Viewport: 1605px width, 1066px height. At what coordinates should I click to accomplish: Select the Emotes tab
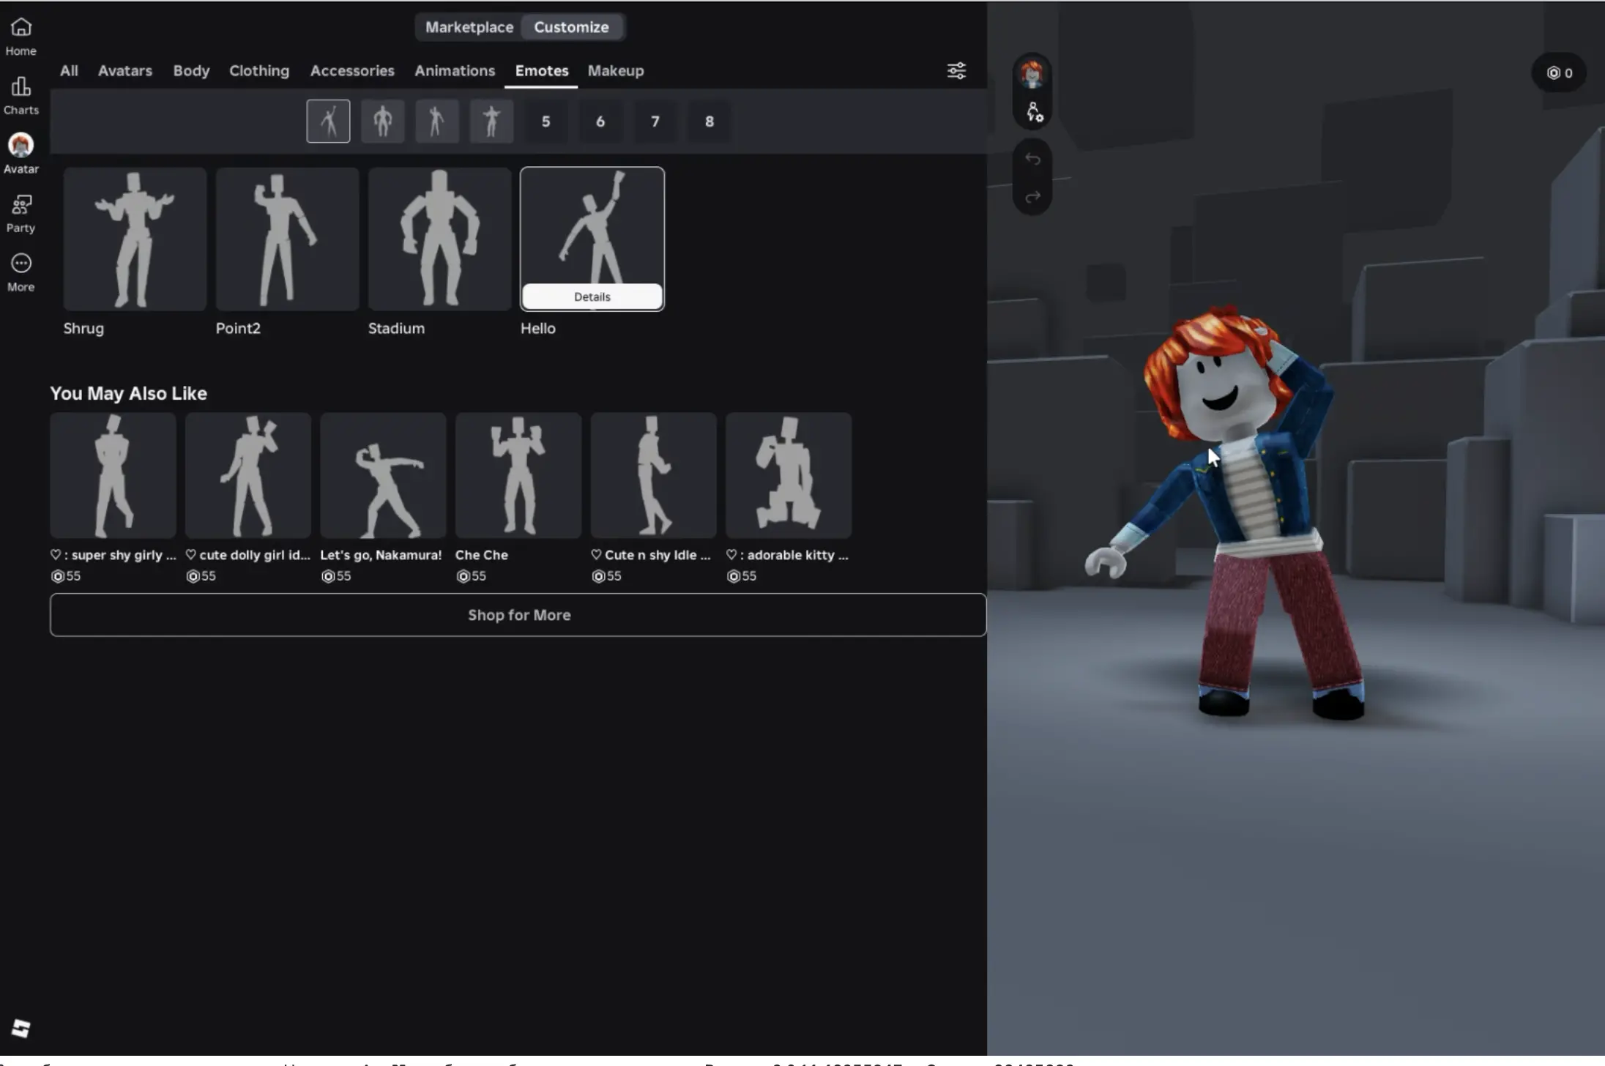tap(542, 71)
